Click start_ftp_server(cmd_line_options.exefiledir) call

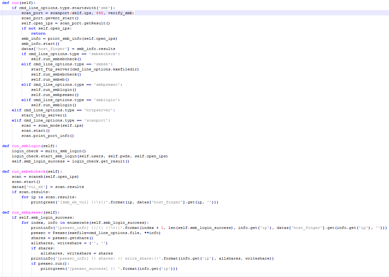tap(85, 69)
